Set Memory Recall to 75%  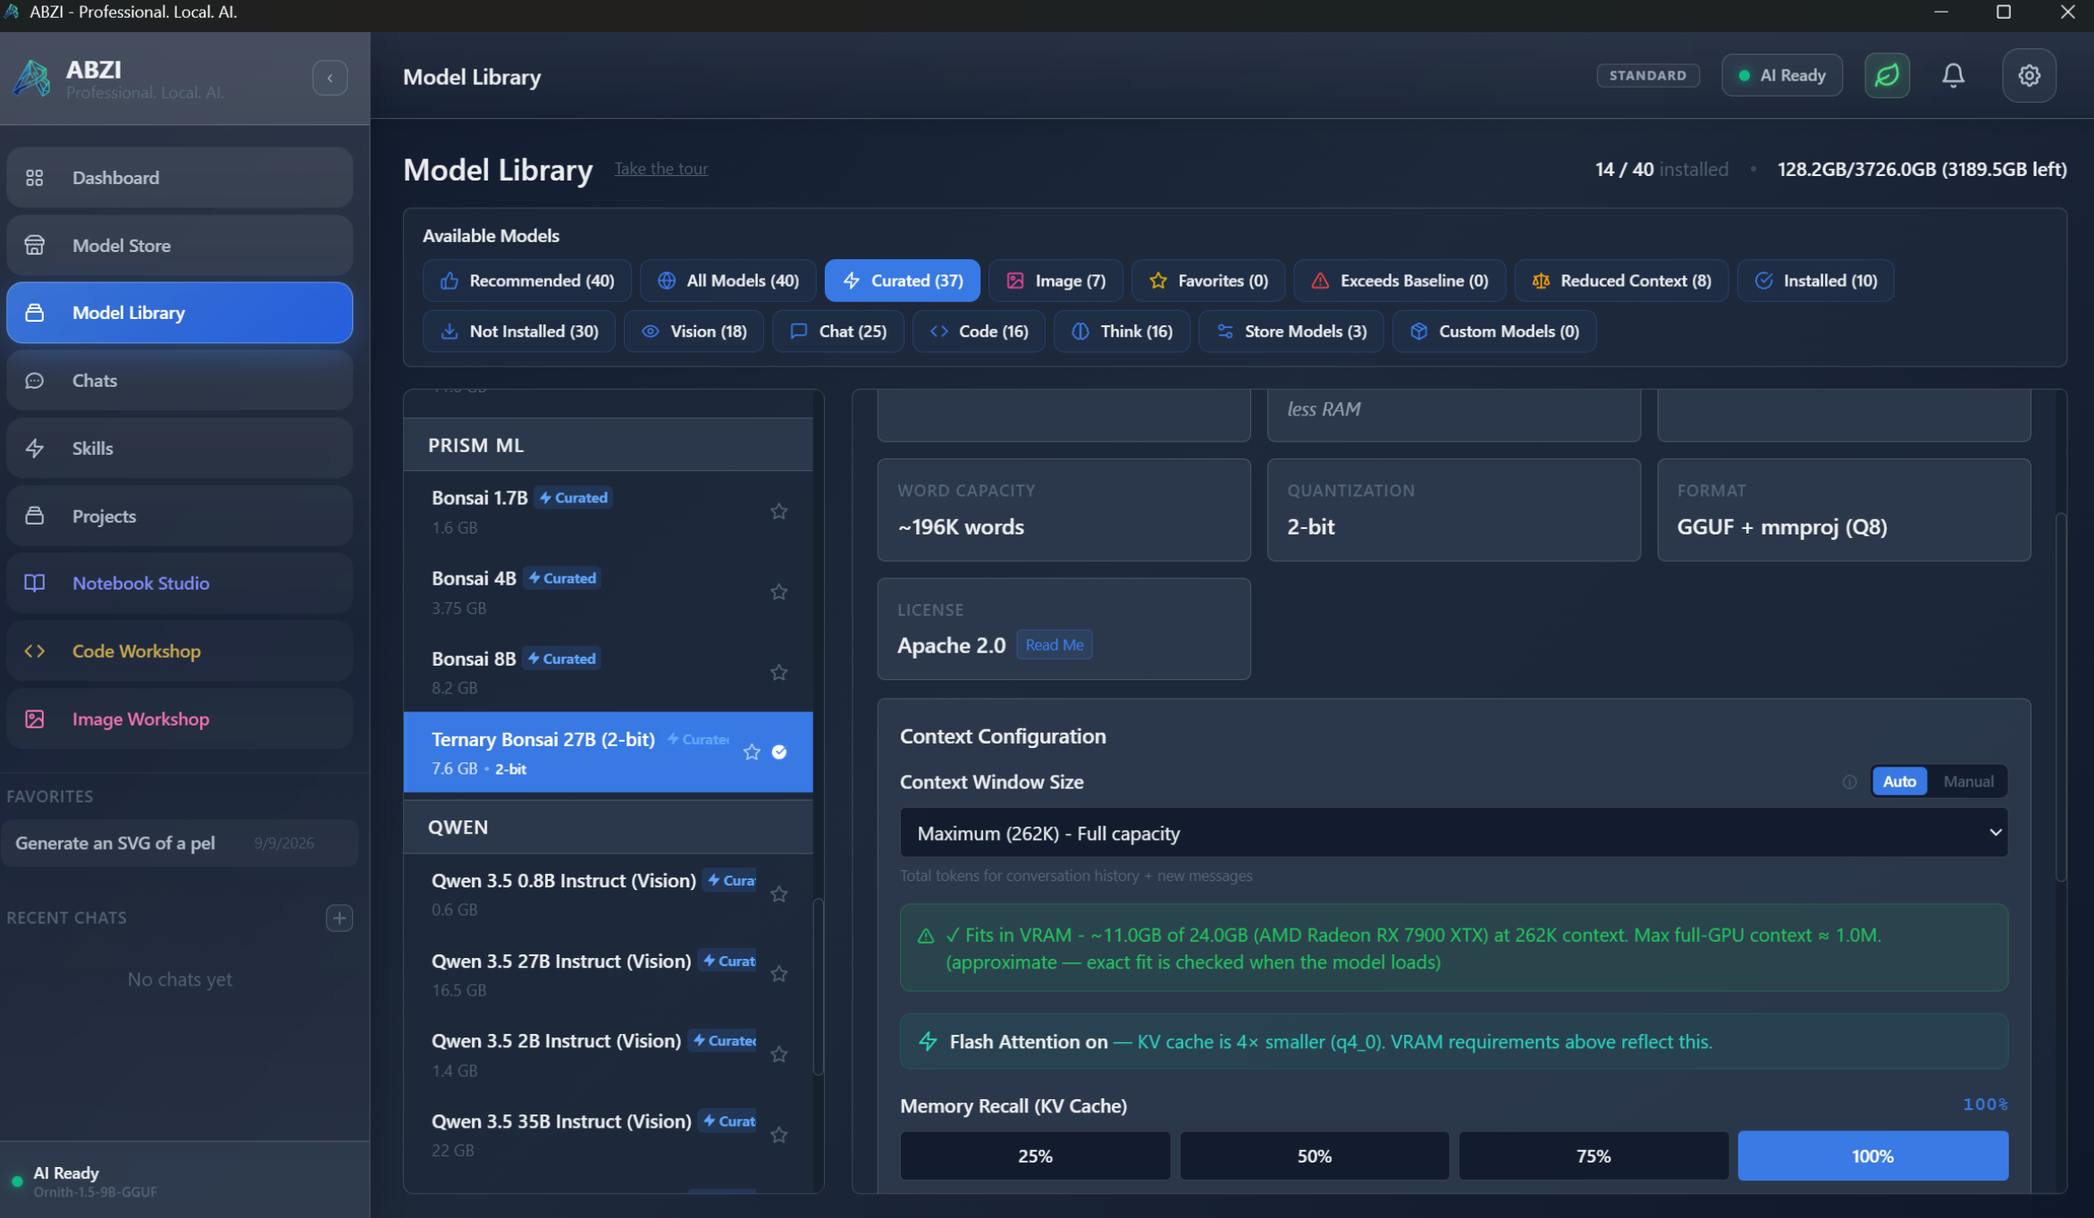click(x=1594, y=1155)
